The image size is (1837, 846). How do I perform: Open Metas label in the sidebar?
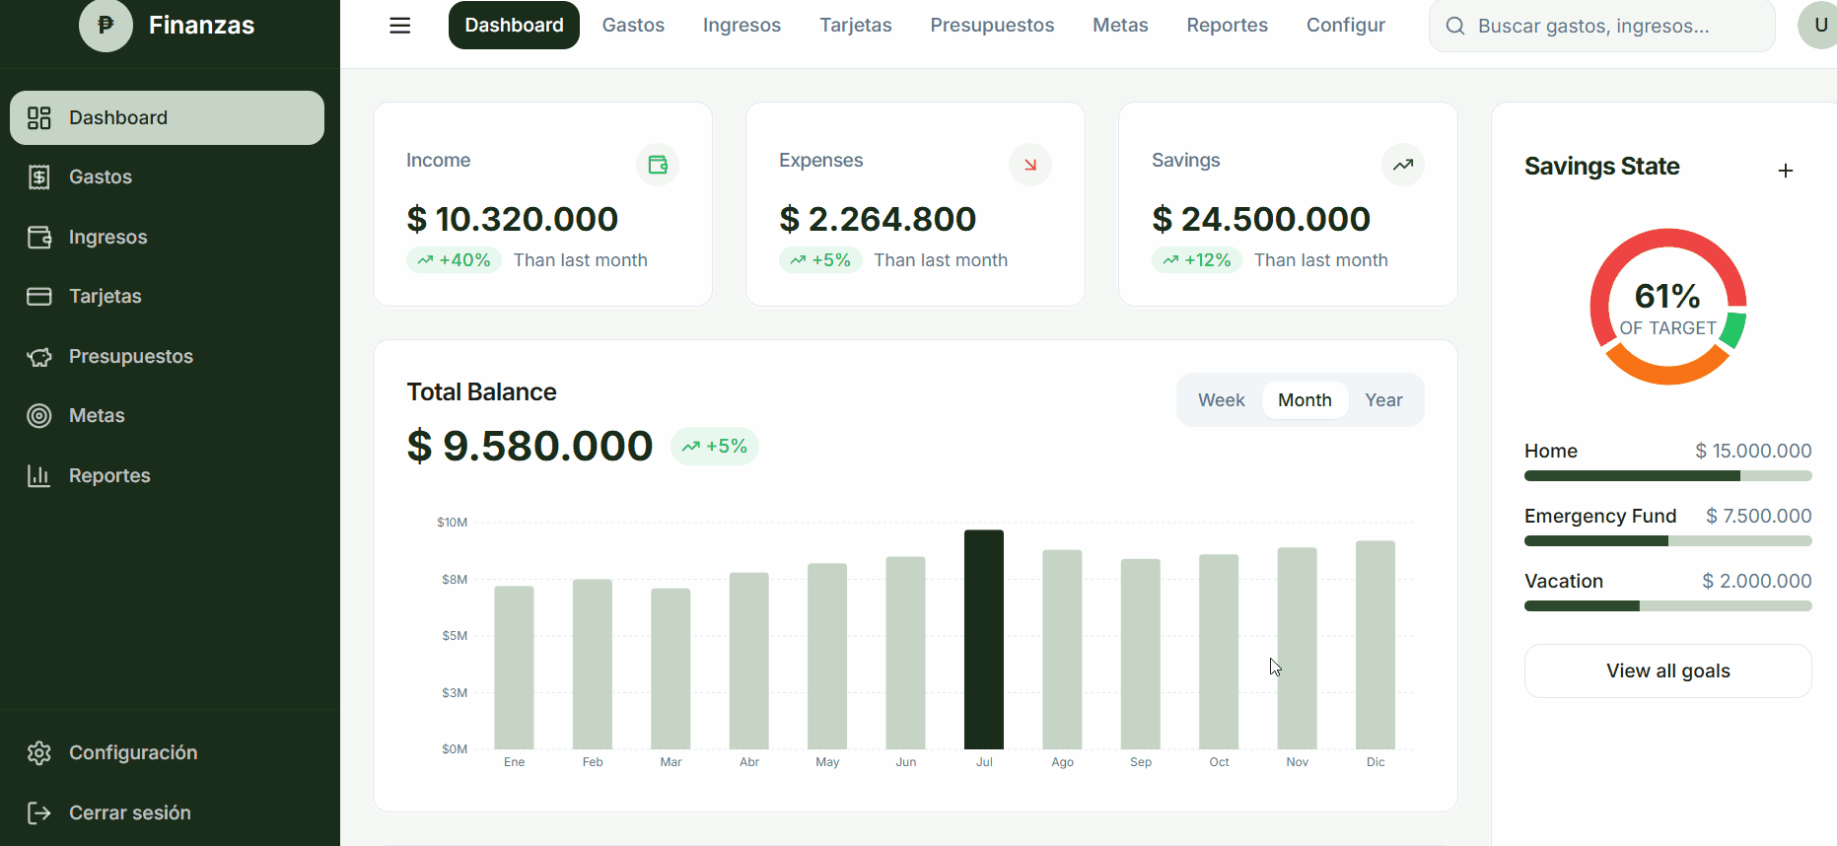(x=97, y=416)
